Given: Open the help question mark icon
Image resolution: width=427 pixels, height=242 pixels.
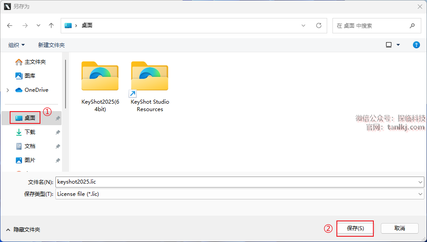Looking at the screenshot, I should pos(416,45).
